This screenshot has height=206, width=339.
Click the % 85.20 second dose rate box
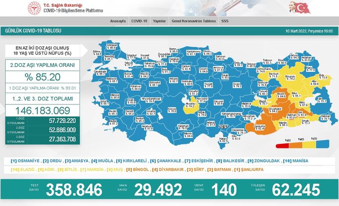(x=34, y=76)
